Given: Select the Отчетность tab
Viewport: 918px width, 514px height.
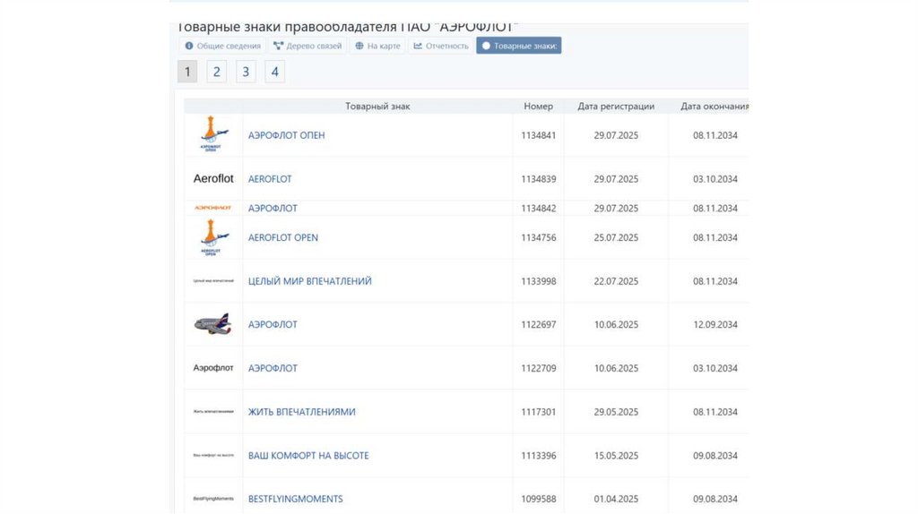Looking at the screenshot, I should [441, 46].
